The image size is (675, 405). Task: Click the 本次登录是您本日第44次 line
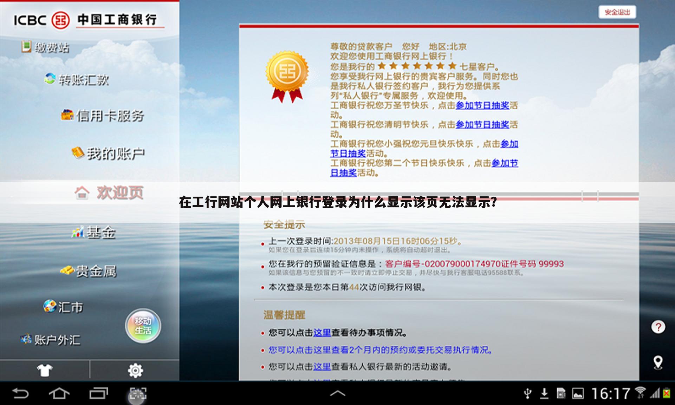tap(347, 287)
